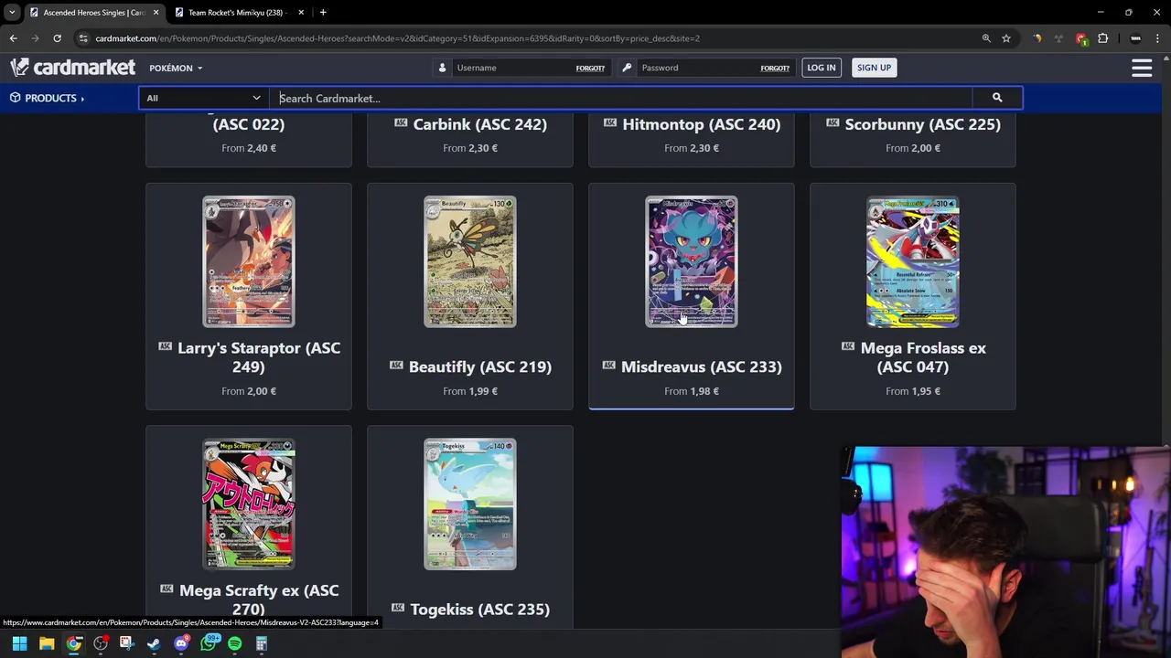Open Mega Scrafty ex card image

(x=249, y=504)
